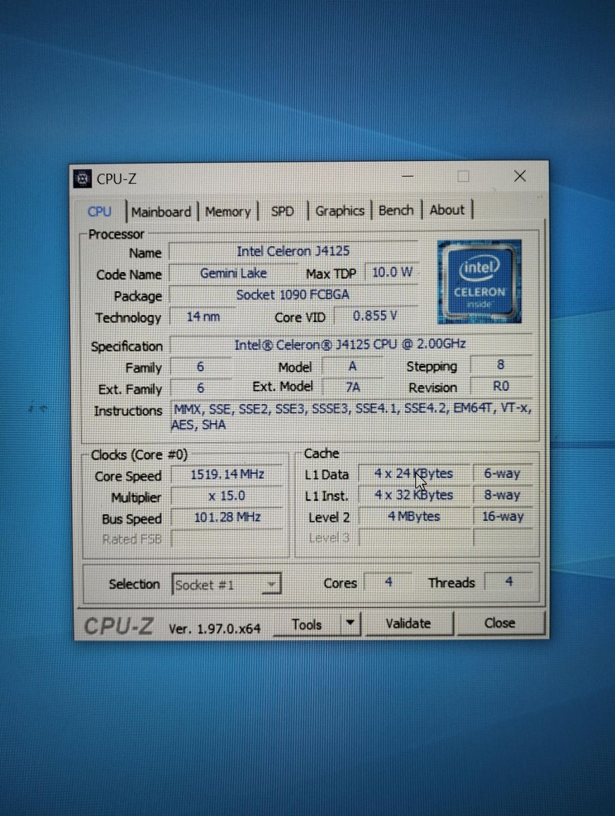Image resolution: width=615 pixels, height=816 pixels.
Task: Select the CPU tab
Action: tap(99, 211)
